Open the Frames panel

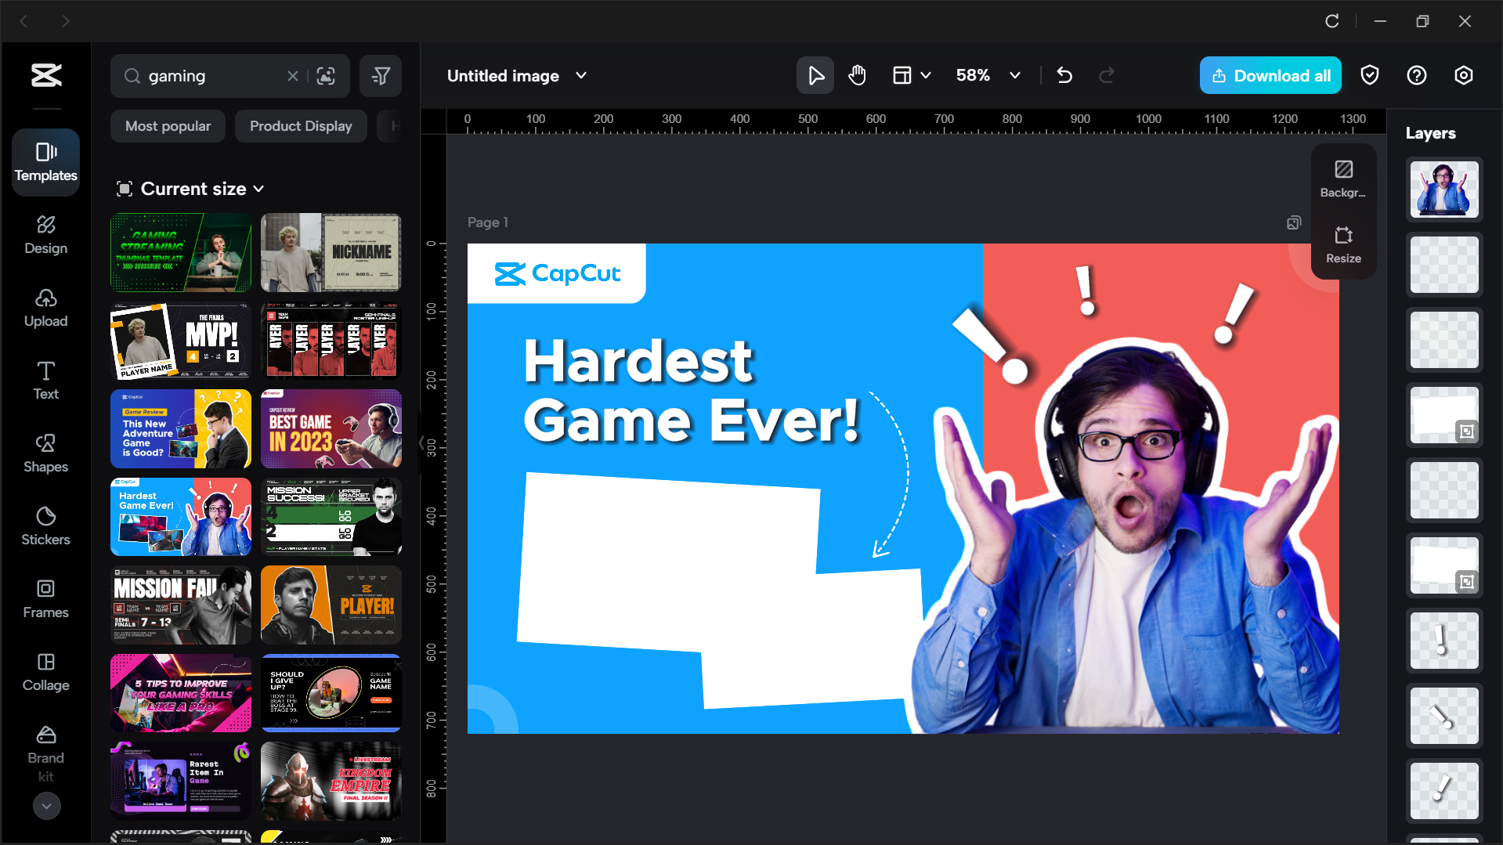45,598
